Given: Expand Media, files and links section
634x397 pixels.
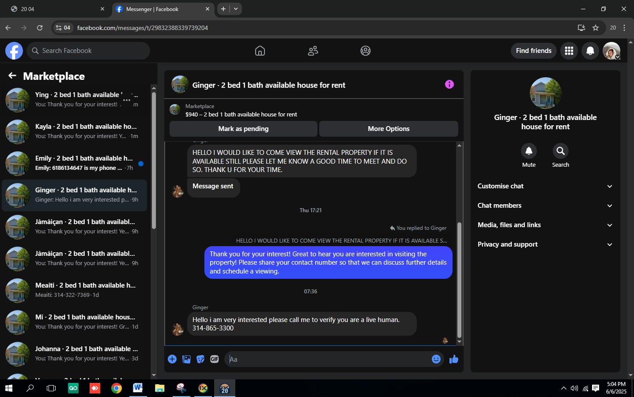Looking at the screenshot, I should click(545, 225).
